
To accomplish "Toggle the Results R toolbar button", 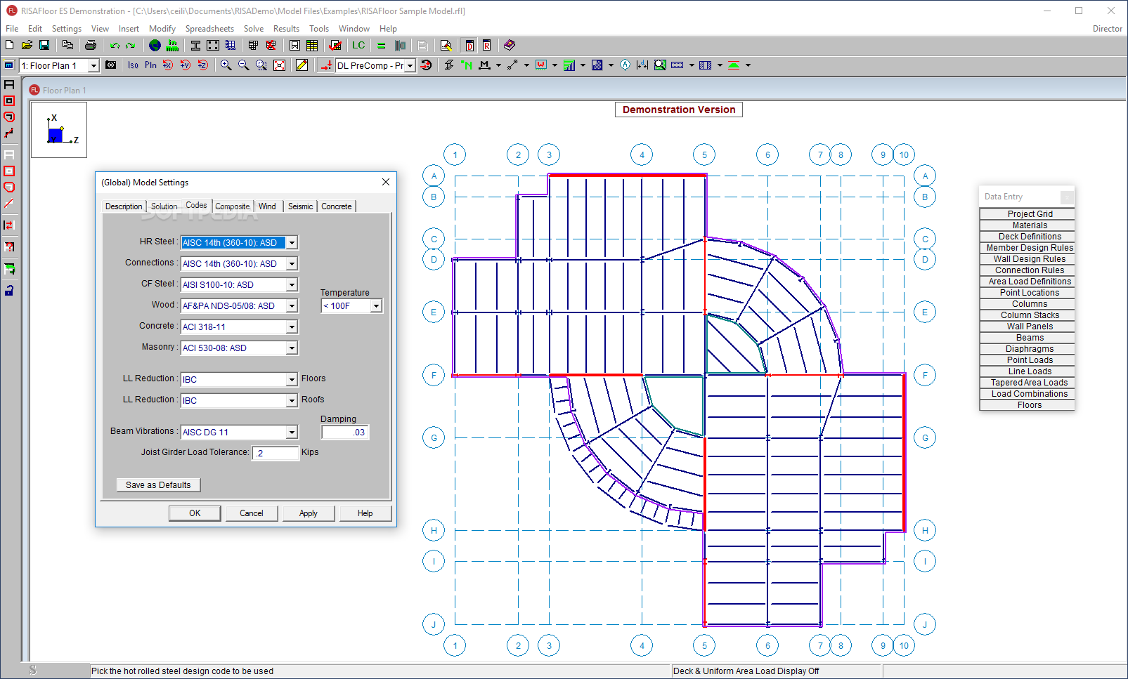I will pyautogui.click(x=486, y=45).
